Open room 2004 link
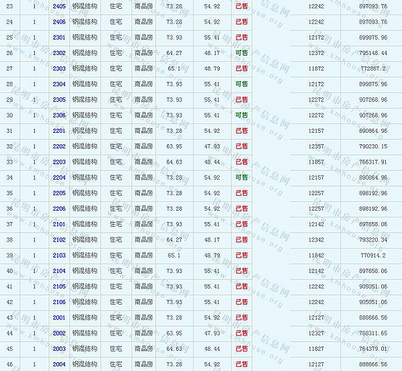 tap(59, 364)
